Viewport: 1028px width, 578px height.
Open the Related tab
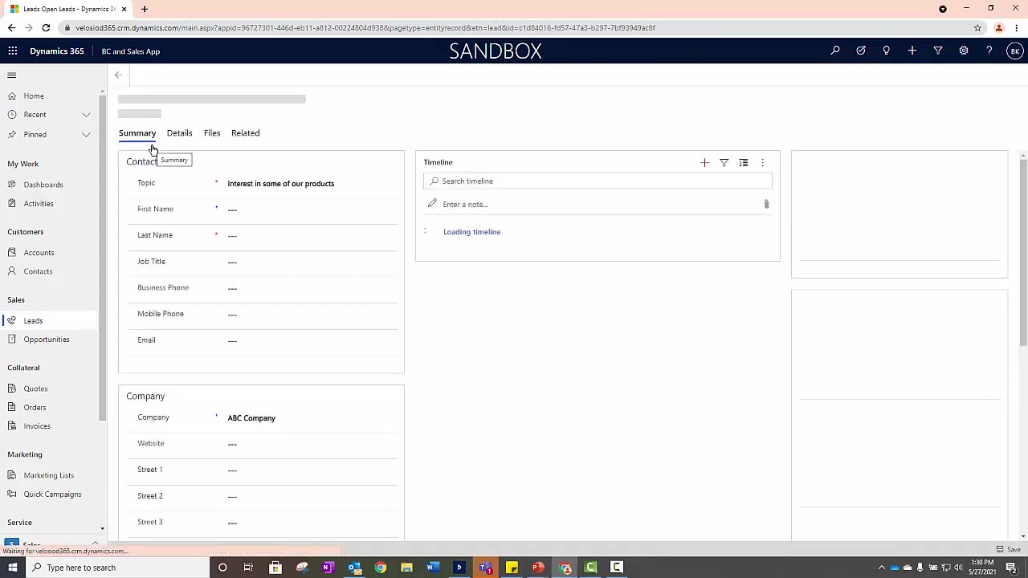pyautogui.click(x=245, y=132)
